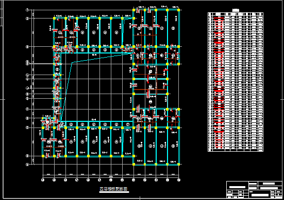This screenshot has height=200, width=284.
Task: Select the drawing title text below the plan
Action: 113,189
